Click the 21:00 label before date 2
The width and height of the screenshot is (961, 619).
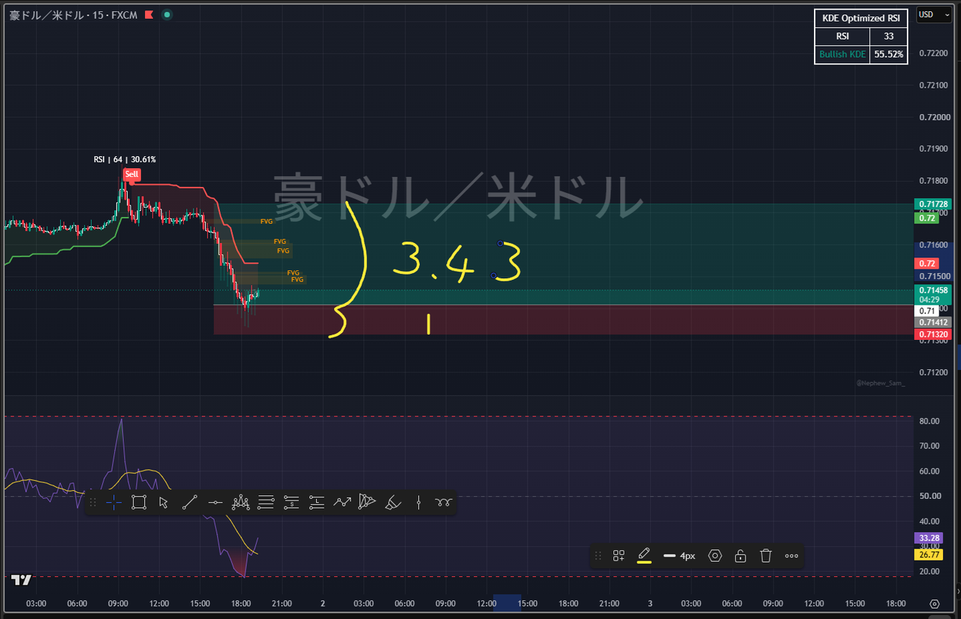coord(282,603)
